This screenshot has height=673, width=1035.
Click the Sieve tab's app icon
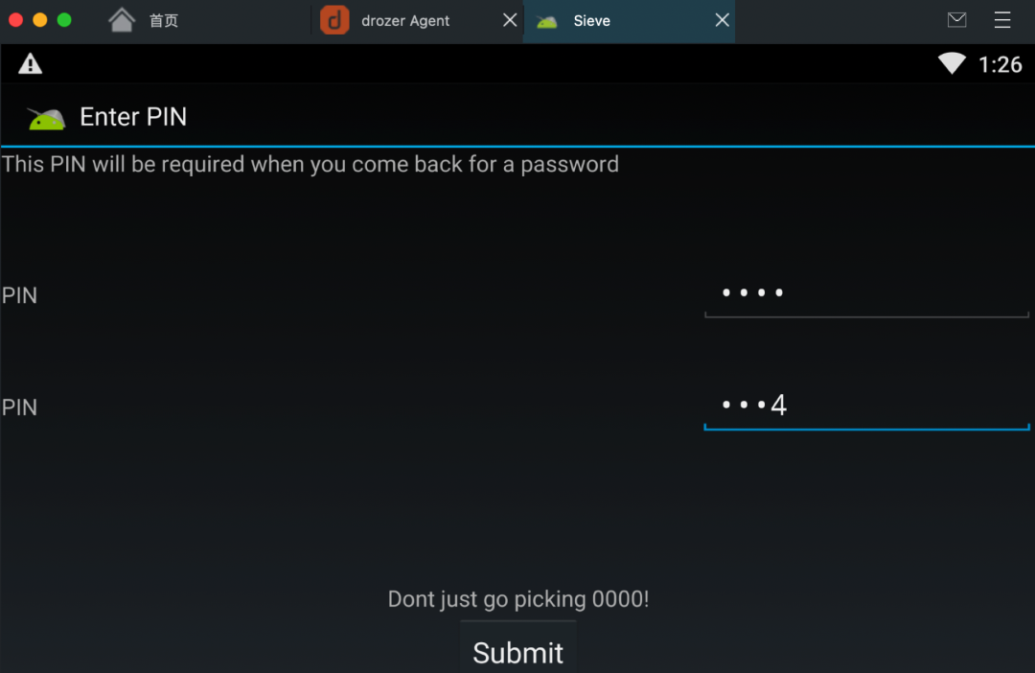coord(546,22)
